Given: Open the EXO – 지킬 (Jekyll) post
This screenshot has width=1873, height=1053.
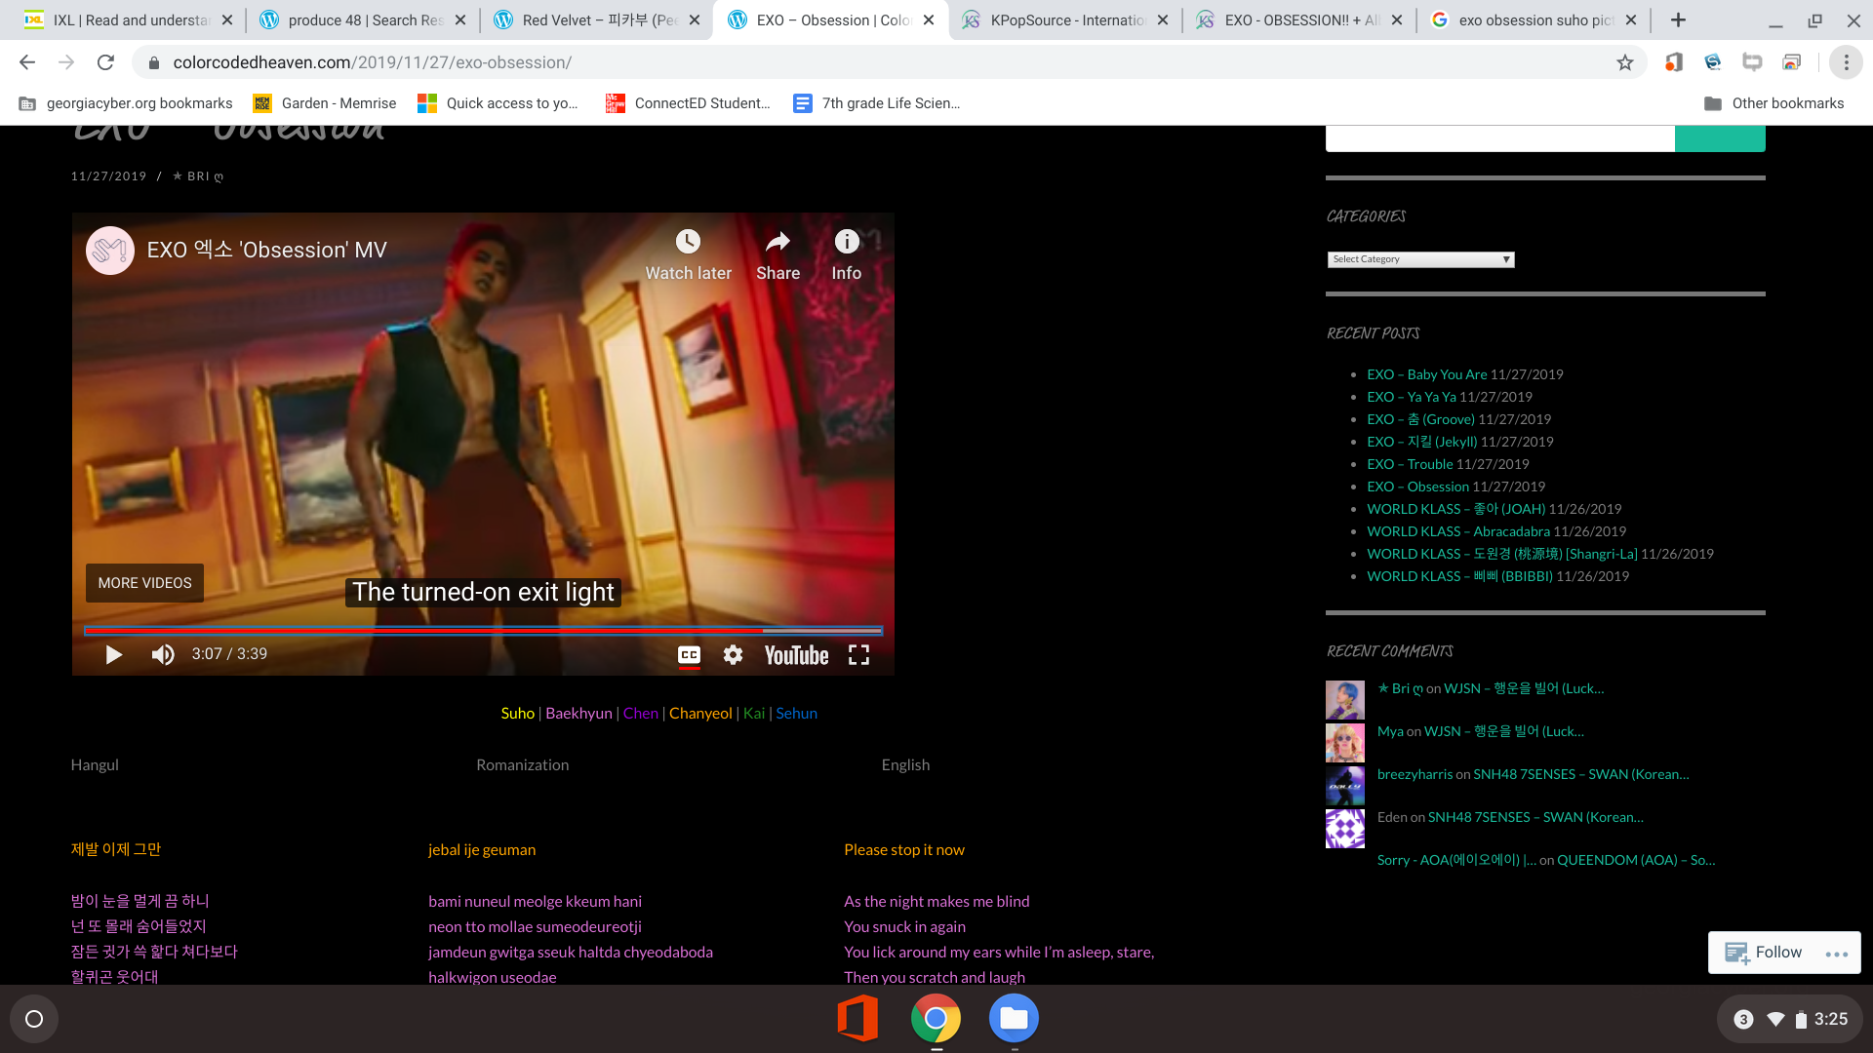Looking at the screenshot, I should tap(1422, 442).
